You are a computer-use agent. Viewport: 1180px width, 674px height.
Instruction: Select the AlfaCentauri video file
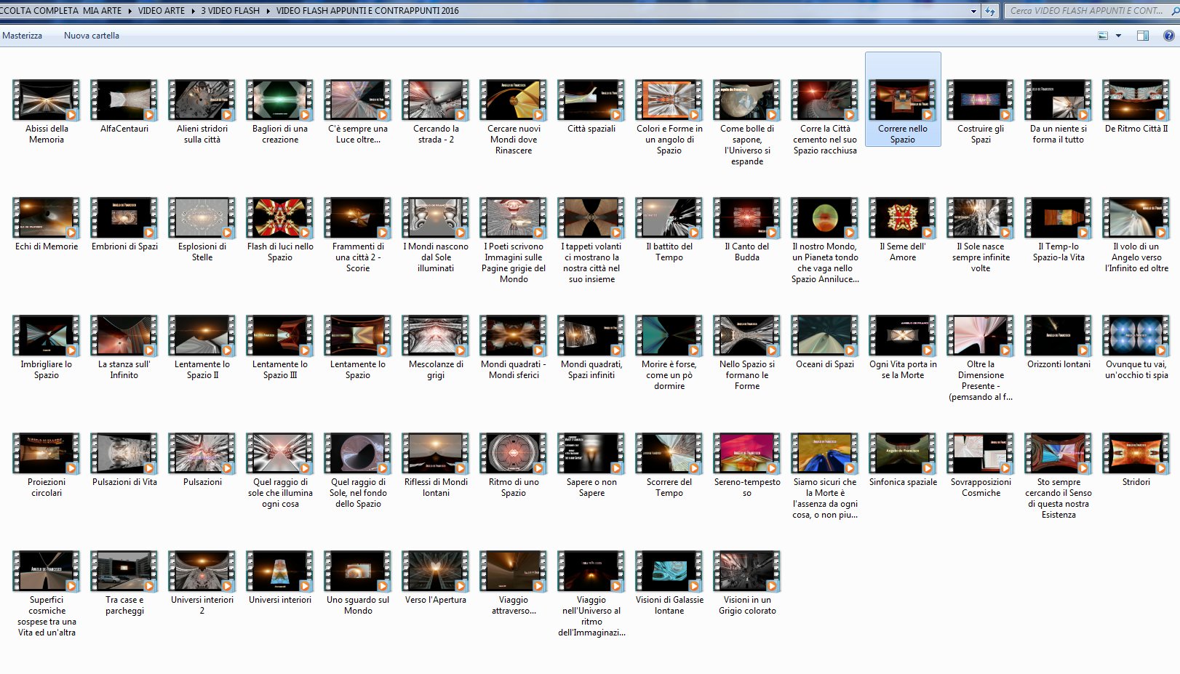tap(124, 100)
